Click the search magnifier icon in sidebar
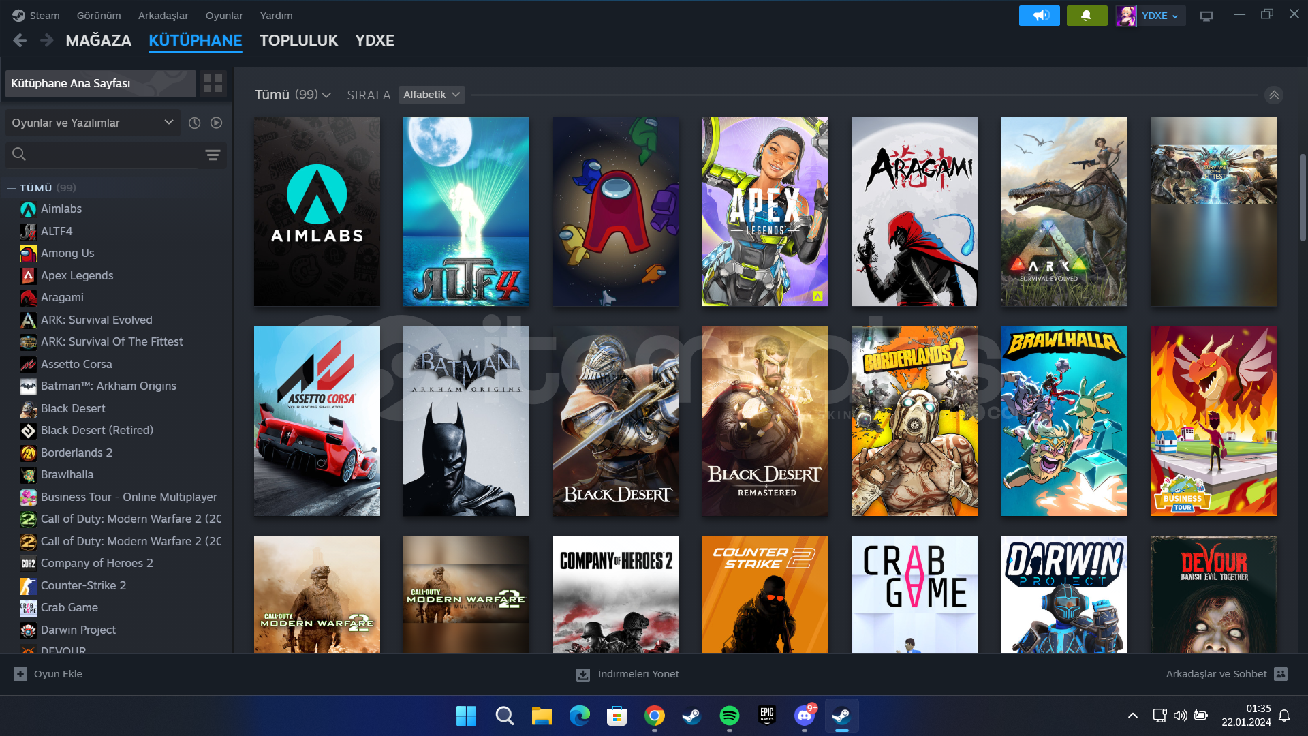Image resolution: width=1308 pixels, height=736 pixels. click(x=19, y=155)
